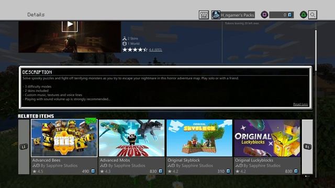Image resolution: width=335 pixels, height=188 pixels.
Task: Click the '2 skins included' line
Action: click(36, 90)
